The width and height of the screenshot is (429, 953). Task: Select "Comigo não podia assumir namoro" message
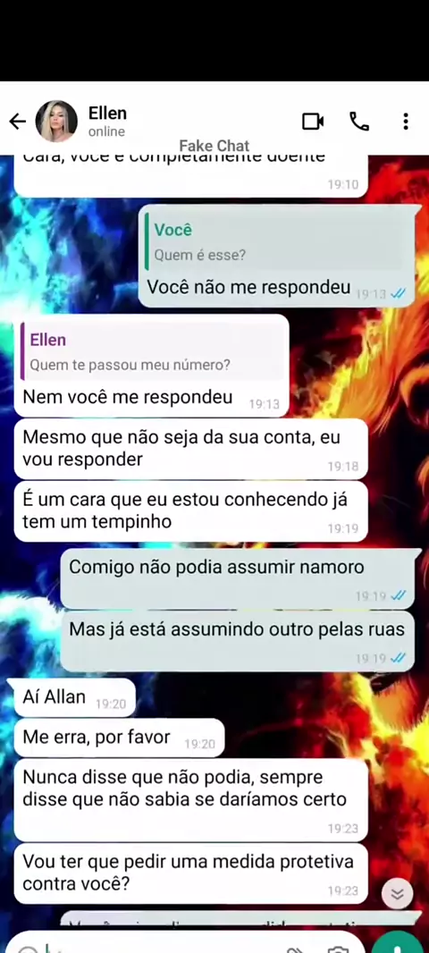(238, 578)
